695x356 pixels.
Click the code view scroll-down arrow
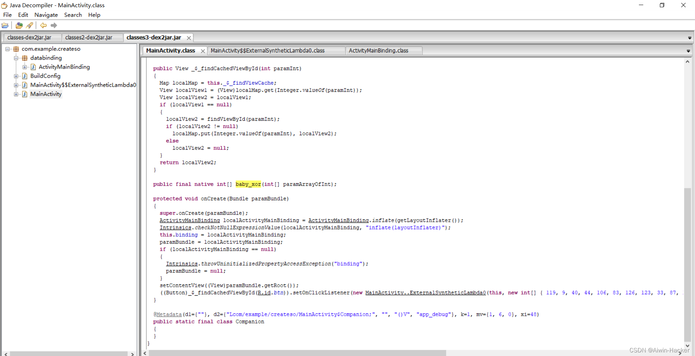pos(687,346)
